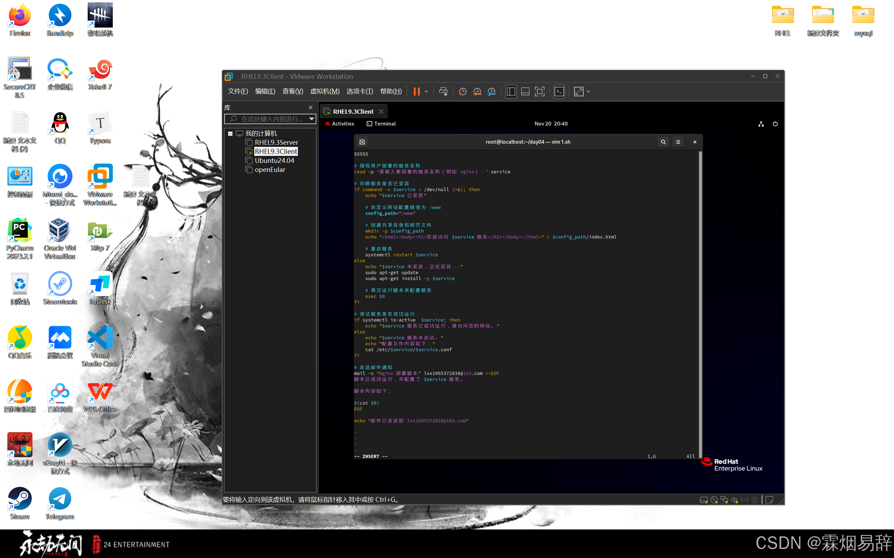Open dropdown arrow beside pause button
The image size is (894, 558).
tap(426, 91)
